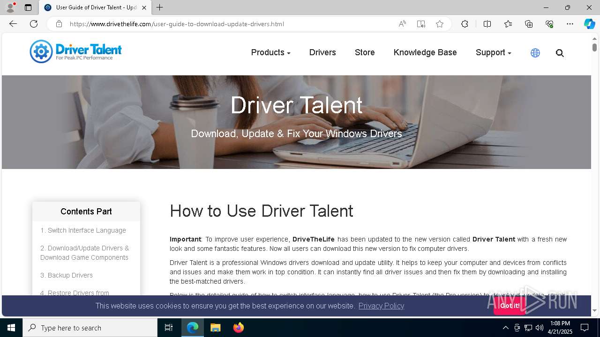
Task: Turn on Read aloud
Action: click(402, 24)
